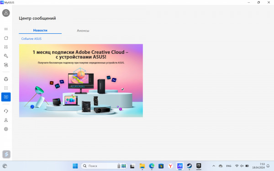Screen dimensions: 274x171
Task: Open the System Diagnosis wrench icon
Action: [6, 56]
